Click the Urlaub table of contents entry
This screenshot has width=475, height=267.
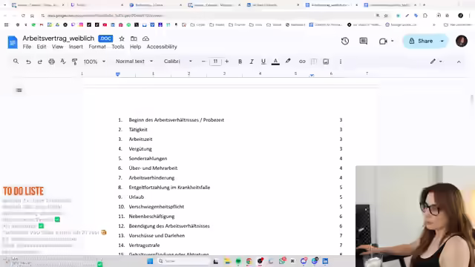click(137, 197)
